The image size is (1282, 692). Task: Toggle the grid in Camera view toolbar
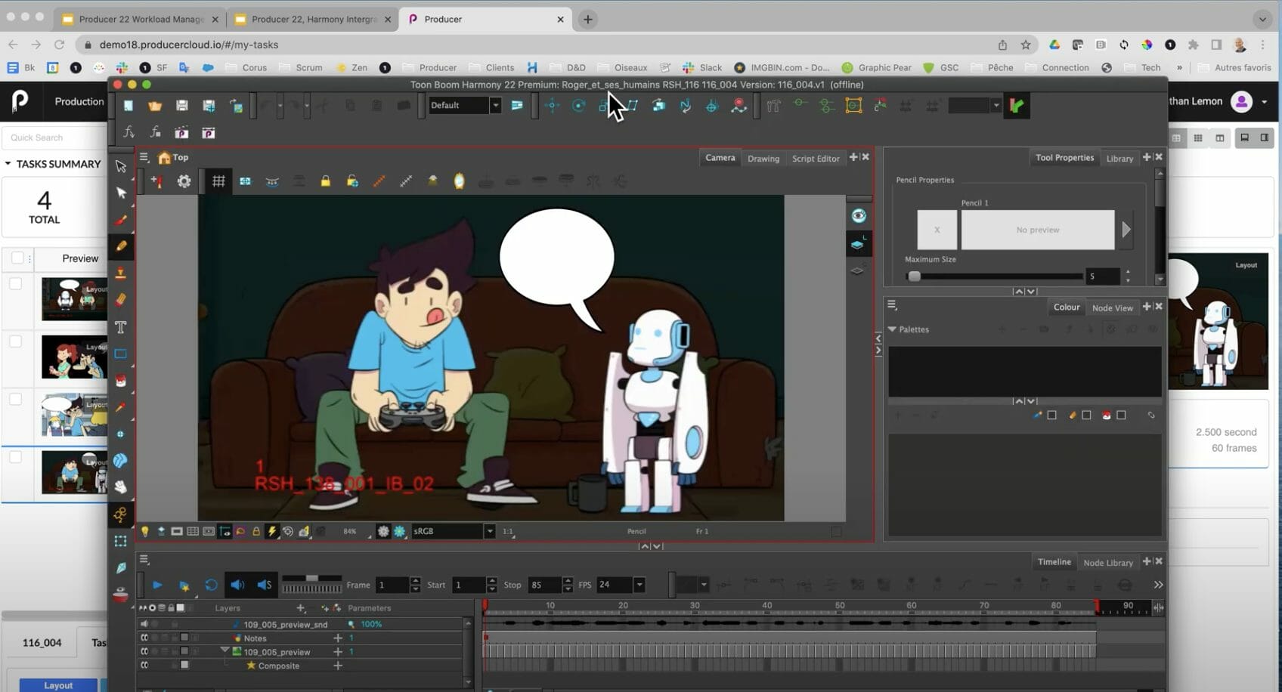[218, 181]
